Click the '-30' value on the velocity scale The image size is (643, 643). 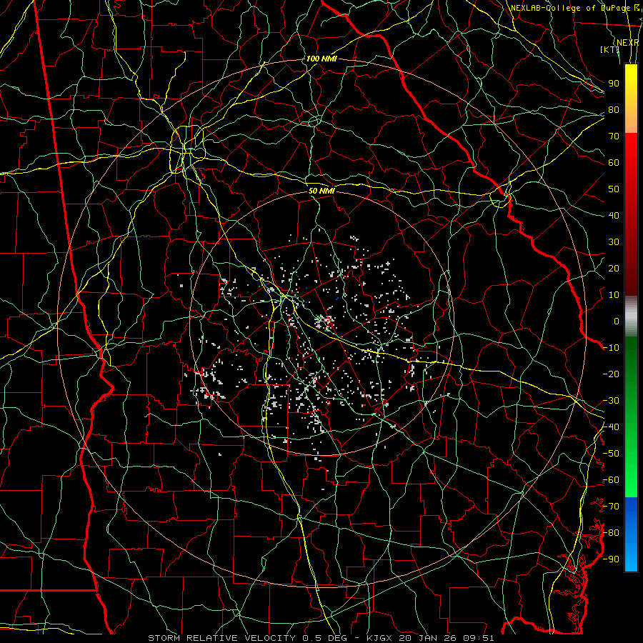(611, 401)
